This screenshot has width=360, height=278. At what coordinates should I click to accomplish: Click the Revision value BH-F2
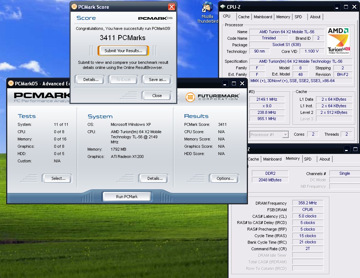click(x=343, y=74)
